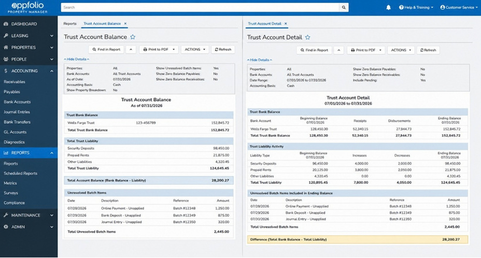Viewport: 481px width, 258px height.
Task: Click the Difference row in Detail report
Action: [358, 239]
